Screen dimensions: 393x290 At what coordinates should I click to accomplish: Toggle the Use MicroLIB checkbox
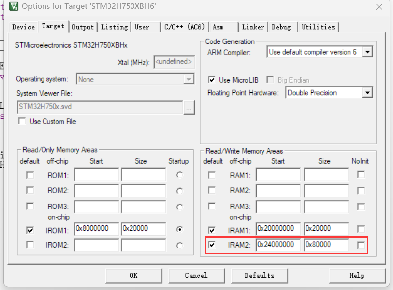coord(212,80)
